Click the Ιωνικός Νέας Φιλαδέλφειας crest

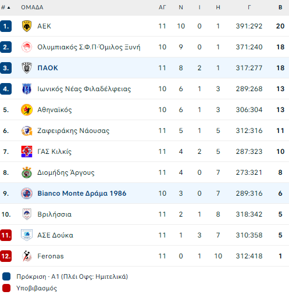click(27, 89)
